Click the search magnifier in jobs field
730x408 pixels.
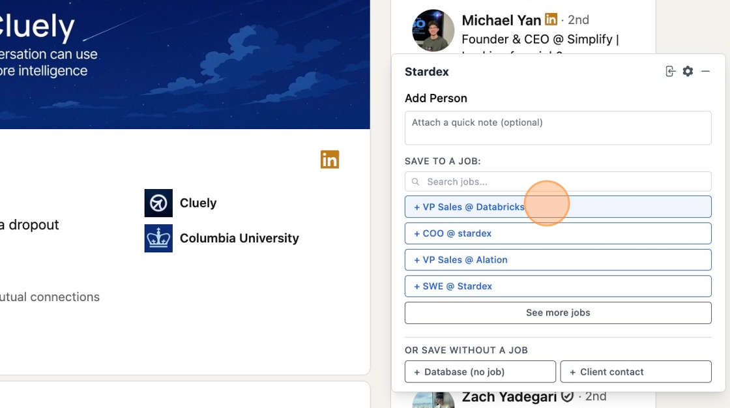[415, 182]
